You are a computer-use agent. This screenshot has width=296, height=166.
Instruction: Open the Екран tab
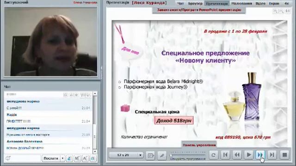[x=274, y=3]
